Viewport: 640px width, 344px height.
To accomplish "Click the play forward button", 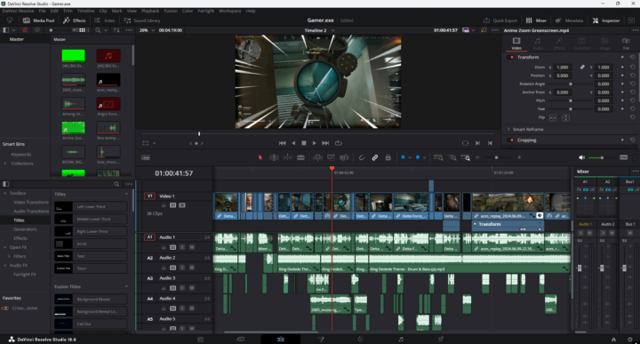I will (315, 143).
